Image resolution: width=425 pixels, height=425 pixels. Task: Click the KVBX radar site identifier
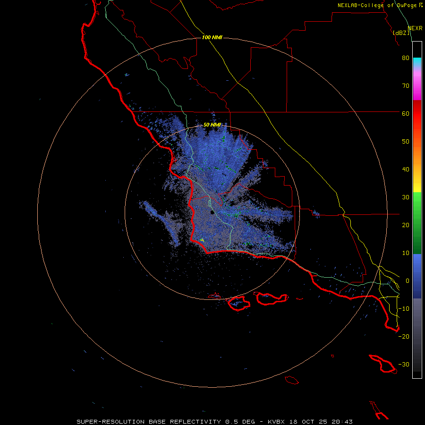point(276,422)
